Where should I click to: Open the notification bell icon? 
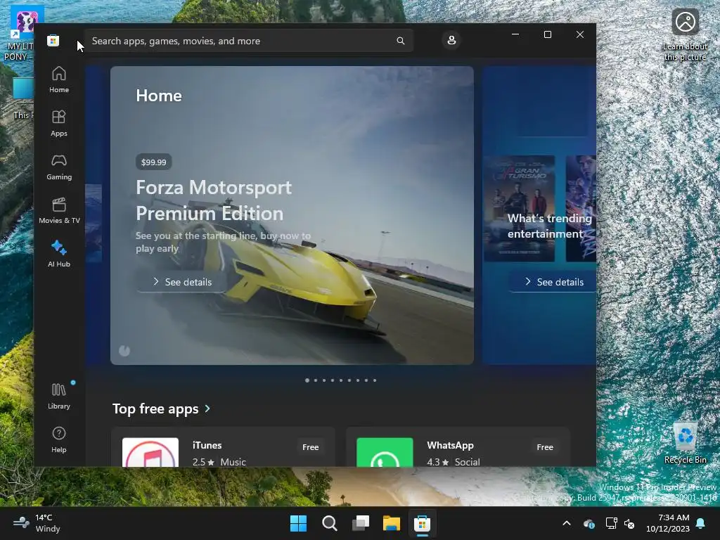701,523
